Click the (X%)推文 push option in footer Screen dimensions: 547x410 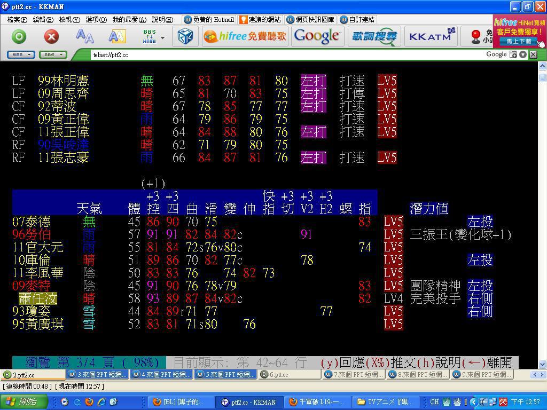coord(391,362)
